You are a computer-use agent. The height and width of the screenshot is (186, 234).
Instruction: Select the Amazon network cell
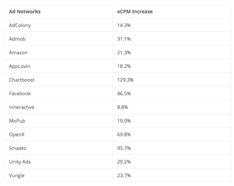point(18,52)
